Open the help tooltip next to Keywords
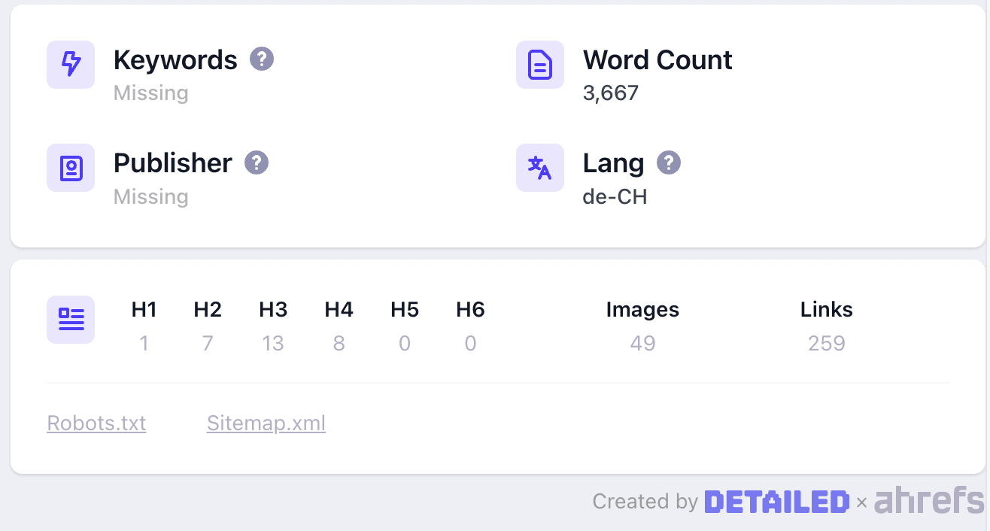 coord(262,59)
